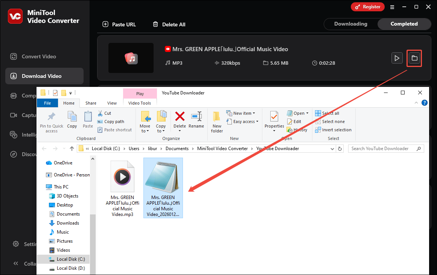The image size is (437, 275).
Task: Open the MiniTool hamburger menu
Action: (392, 7)
